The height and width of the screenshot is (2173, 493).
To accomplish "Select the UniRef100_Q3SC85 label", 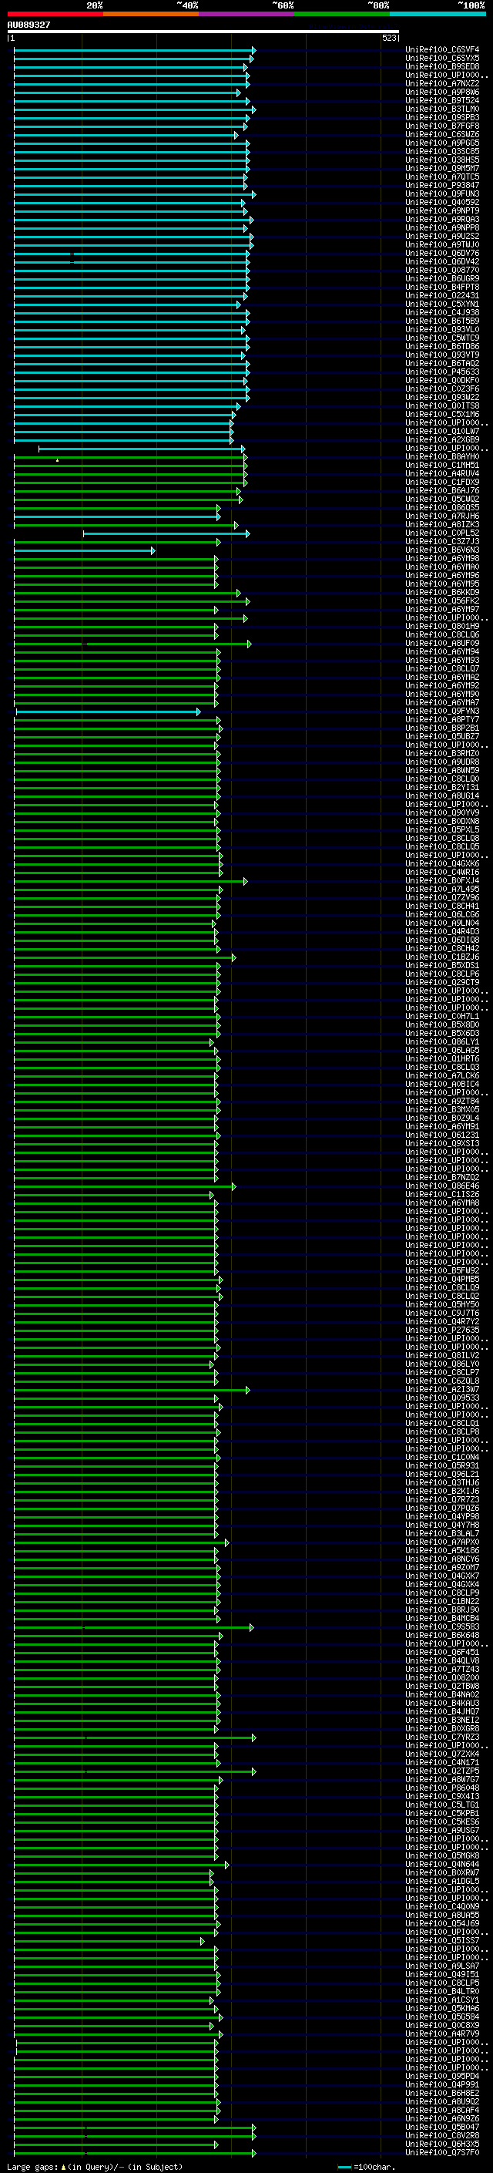I will point(441,151).
